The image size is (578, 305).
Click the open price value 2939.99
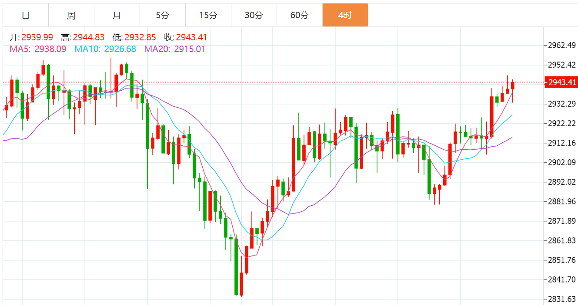(37, 38)
